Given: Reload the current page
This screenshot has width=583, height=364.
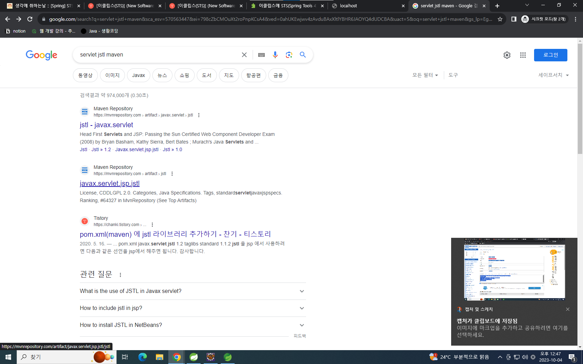Looking at the screenshot, I should (30, 19).
